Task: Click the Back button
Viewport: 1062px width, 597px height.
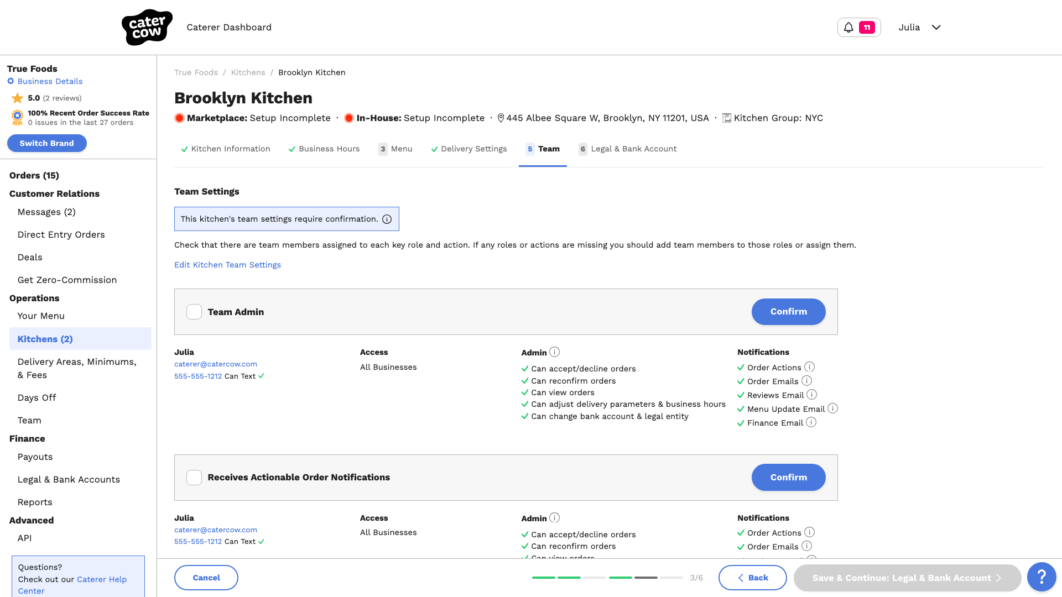Action: pyautogui.click(x=752, y=578)
